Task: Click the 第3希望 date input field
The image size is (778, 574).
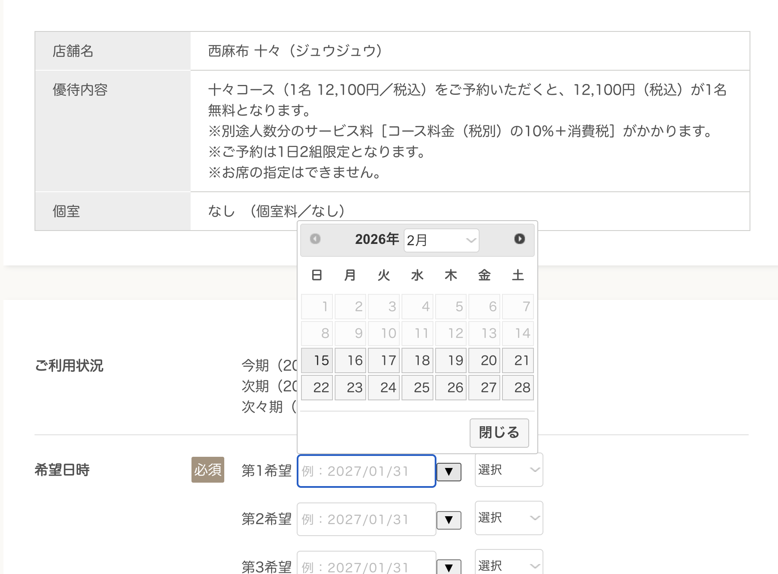Action: (x=366, y=565)
